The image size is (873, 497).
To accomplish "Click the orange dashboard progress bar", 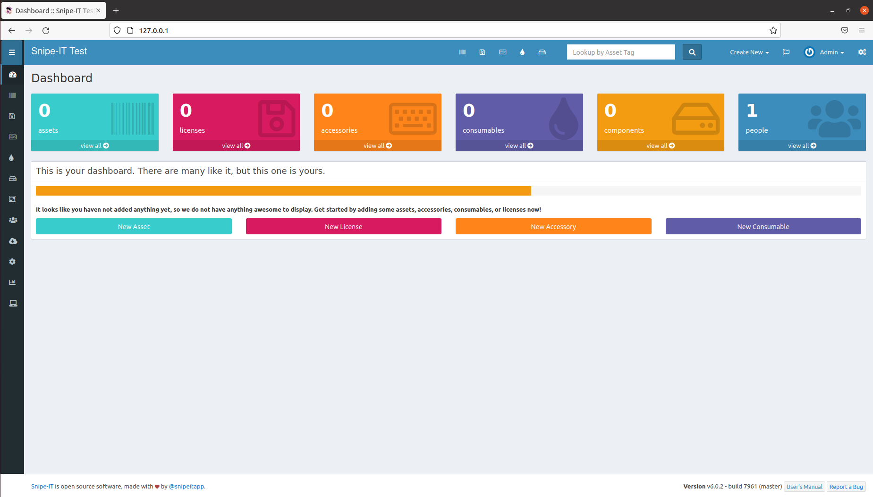I will point(283,191).
